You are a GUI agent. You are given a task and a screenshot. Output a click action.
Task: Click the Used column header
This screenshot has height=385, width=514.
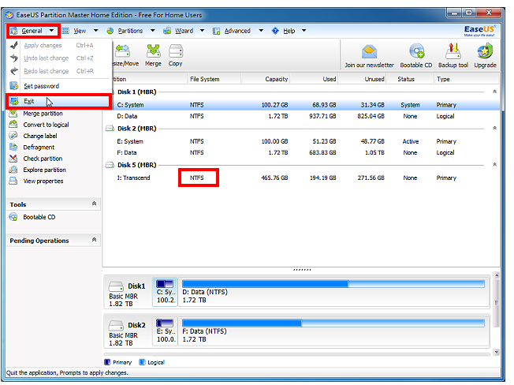(314, 79)
